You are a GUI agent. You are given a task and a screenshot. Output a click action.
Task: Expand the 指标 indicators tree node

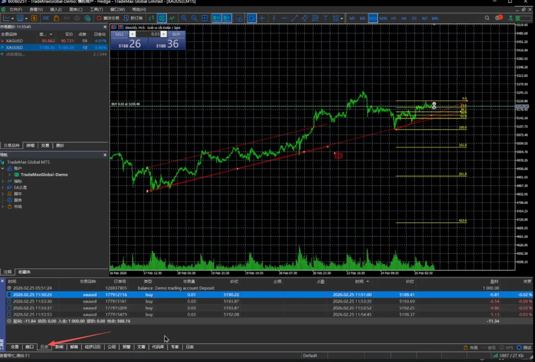coord(3,181)
